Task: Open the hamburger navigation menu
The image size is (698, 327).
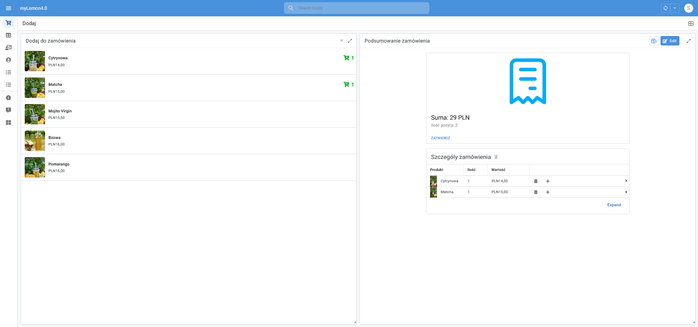Action: click(9, 8)
